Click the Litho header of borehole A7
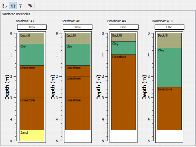The width and height of the screenshot is (196, 147). click(x=32, y=27)
